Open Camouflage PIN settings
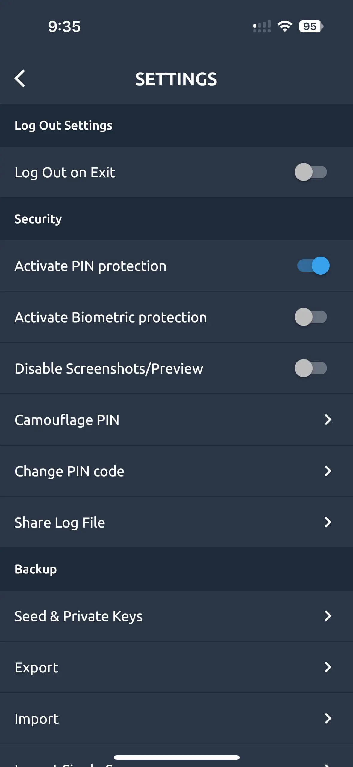The width and height of the screenshot is (353, 767). click(x=177, y=420)
